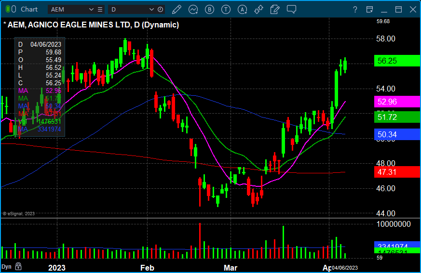The width and height of the screenshot is (421, 273).
Task: Click the Vol 1476531 data window row
Action: pyautogui.click(x=40, y=121)
